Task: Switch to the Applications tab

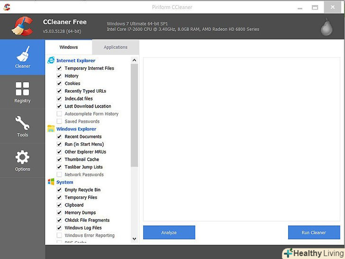Action: 116,47
